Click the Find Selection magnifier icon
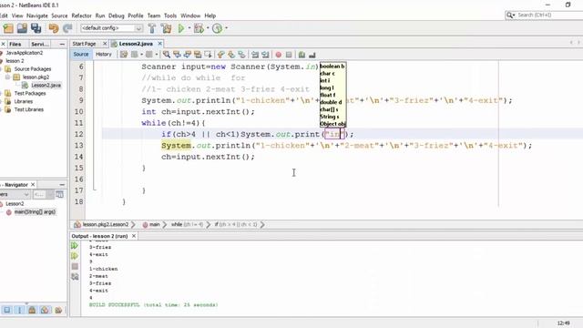Screen dimensions: 583x328 [167, 55]
